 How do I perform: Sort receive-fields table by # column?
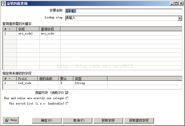coord(10,78)
